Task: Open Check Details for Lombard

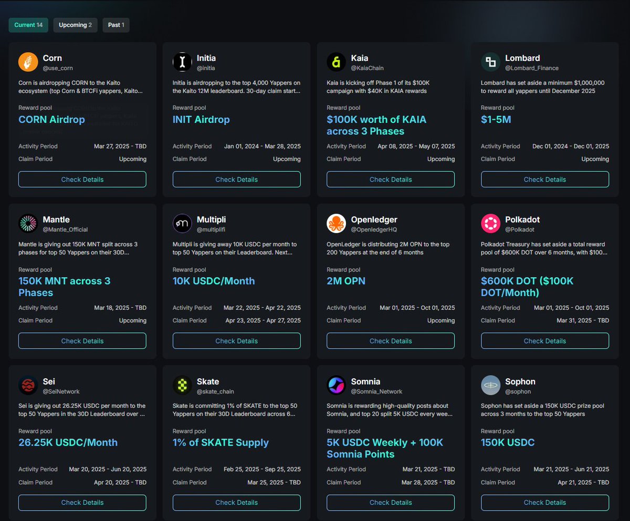Action: tap(545, 179)
